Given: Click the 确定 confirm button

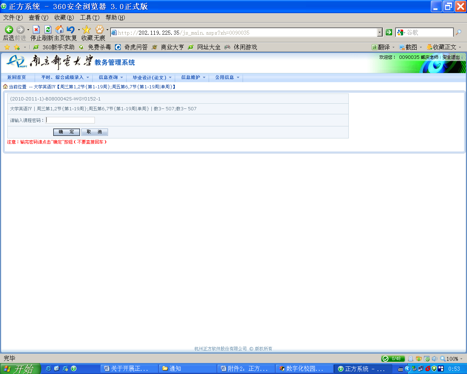Looking at the screenshot, I should pos(66,132).
